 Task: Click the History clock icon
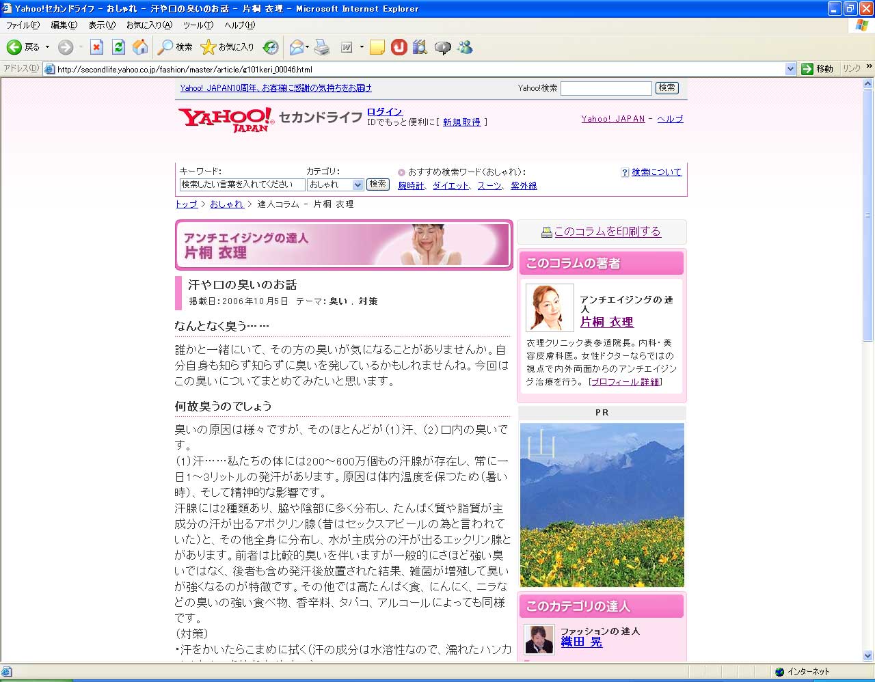[271, 47]
